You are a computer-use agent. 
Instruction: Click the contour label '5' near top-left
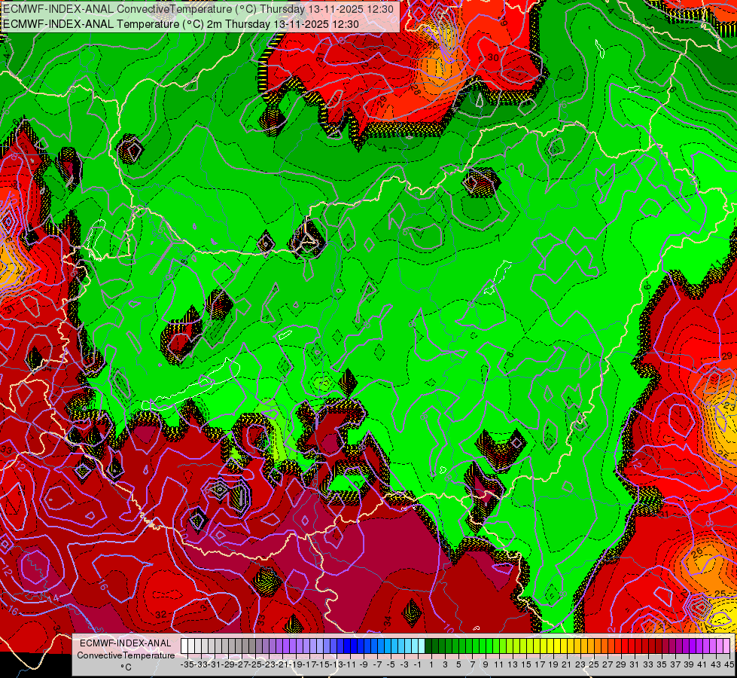(184, 69)
